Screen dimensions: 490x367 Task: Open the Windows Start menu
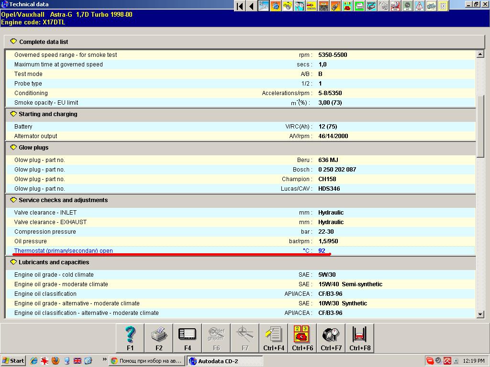click(13, 361)
